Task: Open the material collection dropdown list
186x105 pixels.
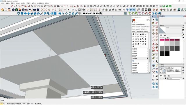Action: pyautogui.click(x=174, y=38)
